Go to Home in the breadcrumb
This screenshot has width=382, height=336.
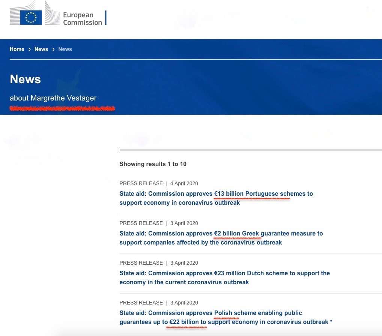[x=17, y=49]
